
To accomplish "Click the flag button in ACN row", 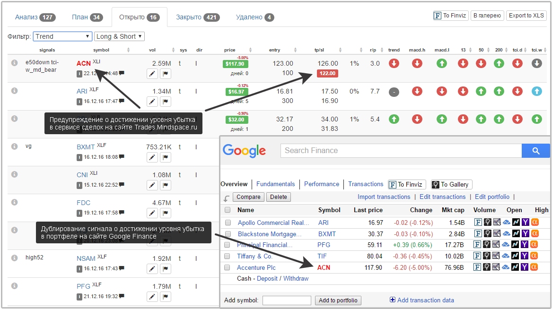I will tap(166, 74).
